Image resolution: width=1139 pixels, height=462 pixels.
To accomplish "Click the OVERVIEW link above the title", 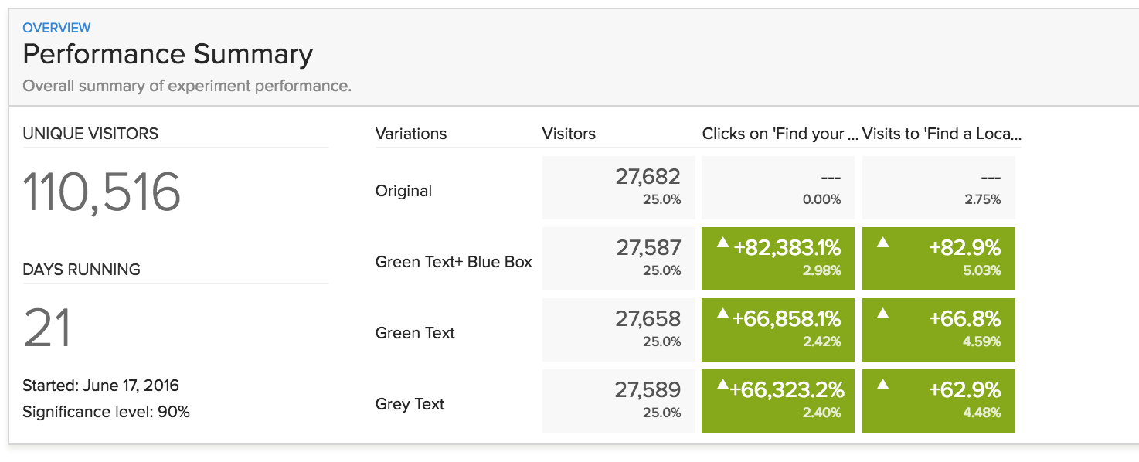I will point(56,28).
